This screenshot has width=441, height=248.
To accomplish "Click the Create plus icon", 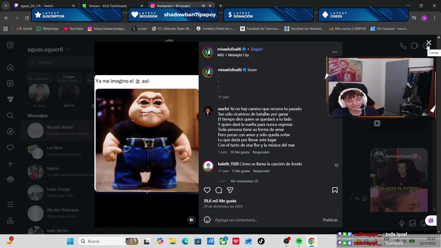I will [10, 164].
